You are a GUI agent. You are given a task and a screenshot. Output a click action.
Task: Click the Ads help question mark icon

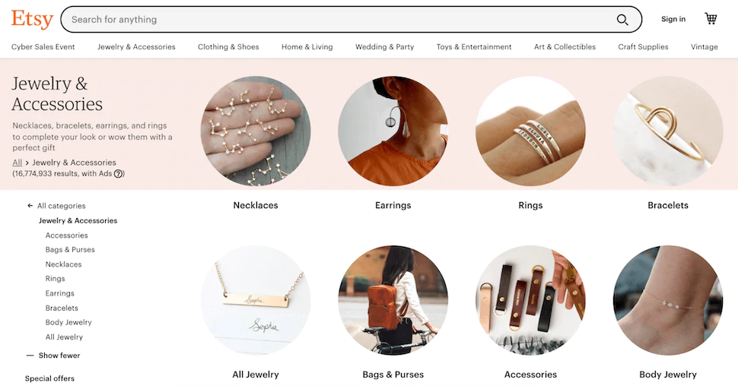119,173
